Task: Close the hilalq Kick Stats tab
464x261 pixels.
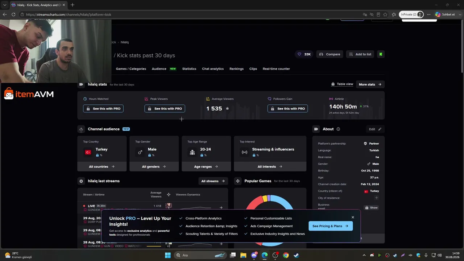Action: pyautogui.click(x=64, y=5)
